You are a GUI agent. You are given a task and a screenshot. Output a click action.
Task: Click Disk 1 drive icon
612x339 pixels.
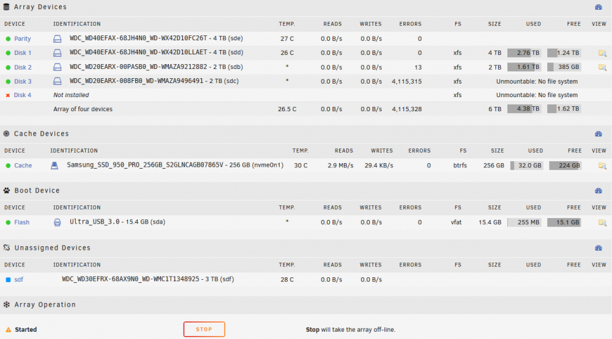coord(58,53)
